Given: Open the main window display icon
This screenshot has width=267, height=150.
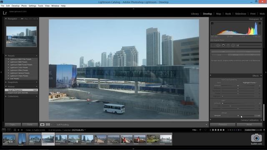Looking at the screenshot, I should point(4,130).
